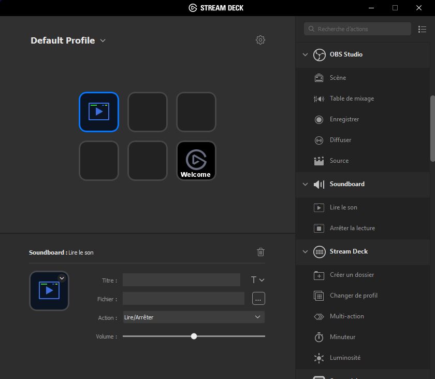Focus the Recherche d'actions search field
Image resolution: width=435 pixels, height=379 pixels.
(x=357, y=29)
